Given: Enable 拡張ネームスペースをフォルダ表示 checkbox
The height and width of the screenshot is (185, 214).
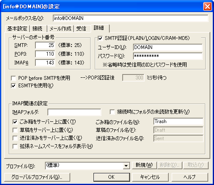Looking at the screenshot, I should [x=15, y=146].
